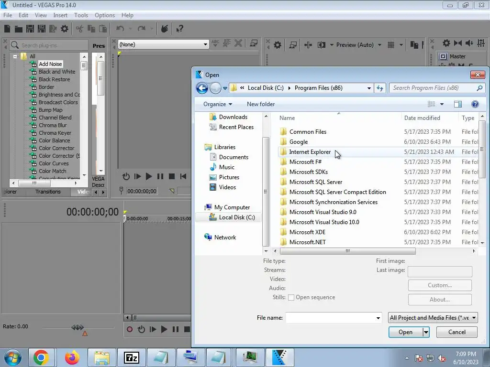Launch 7-Zip from the taskbar
The width and height of the screenshot is (490, 367).
tap(132, 357)
